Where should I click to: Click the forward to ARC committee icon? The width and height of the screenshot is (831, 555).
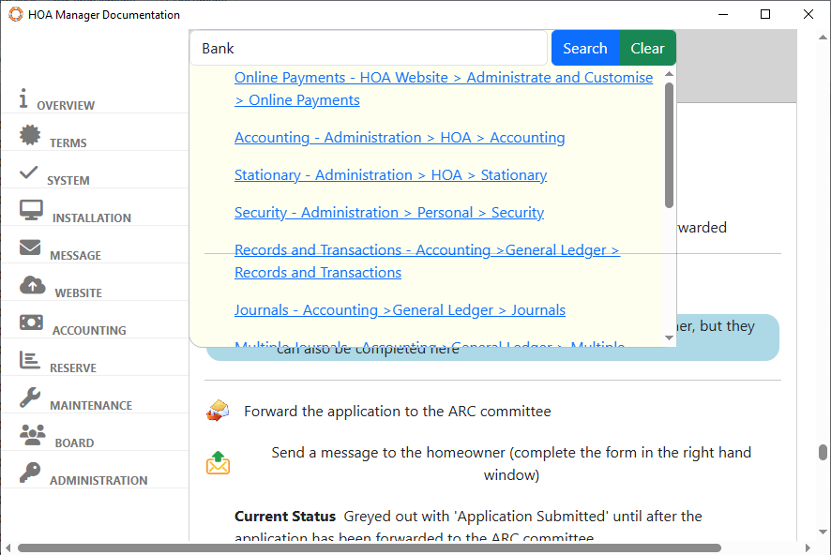219,411
